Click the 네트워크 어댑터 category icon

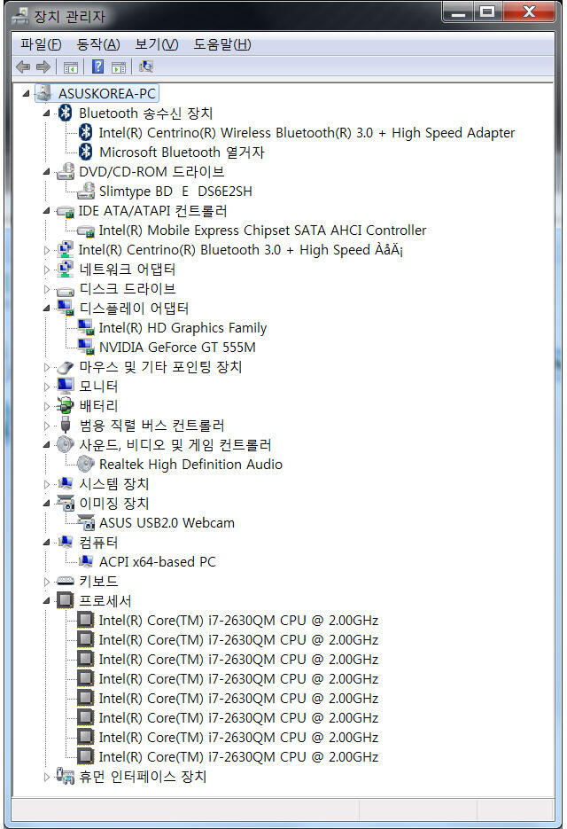coord(65,270)
